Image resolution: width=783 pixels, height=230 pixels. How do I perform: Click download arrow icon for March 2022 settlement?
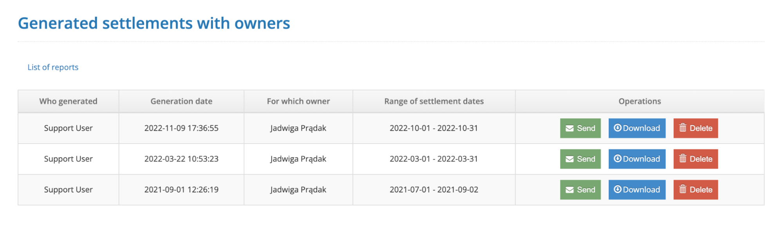(x=617, y=159)
